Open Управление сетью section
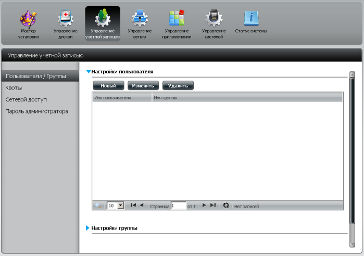The height and width of the screenshot is (256, 364). [140, 24]
